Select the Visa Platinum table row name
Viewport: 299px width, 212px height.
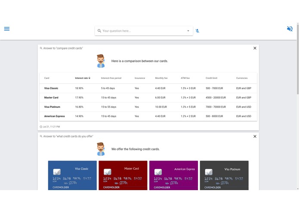point(52,107)
